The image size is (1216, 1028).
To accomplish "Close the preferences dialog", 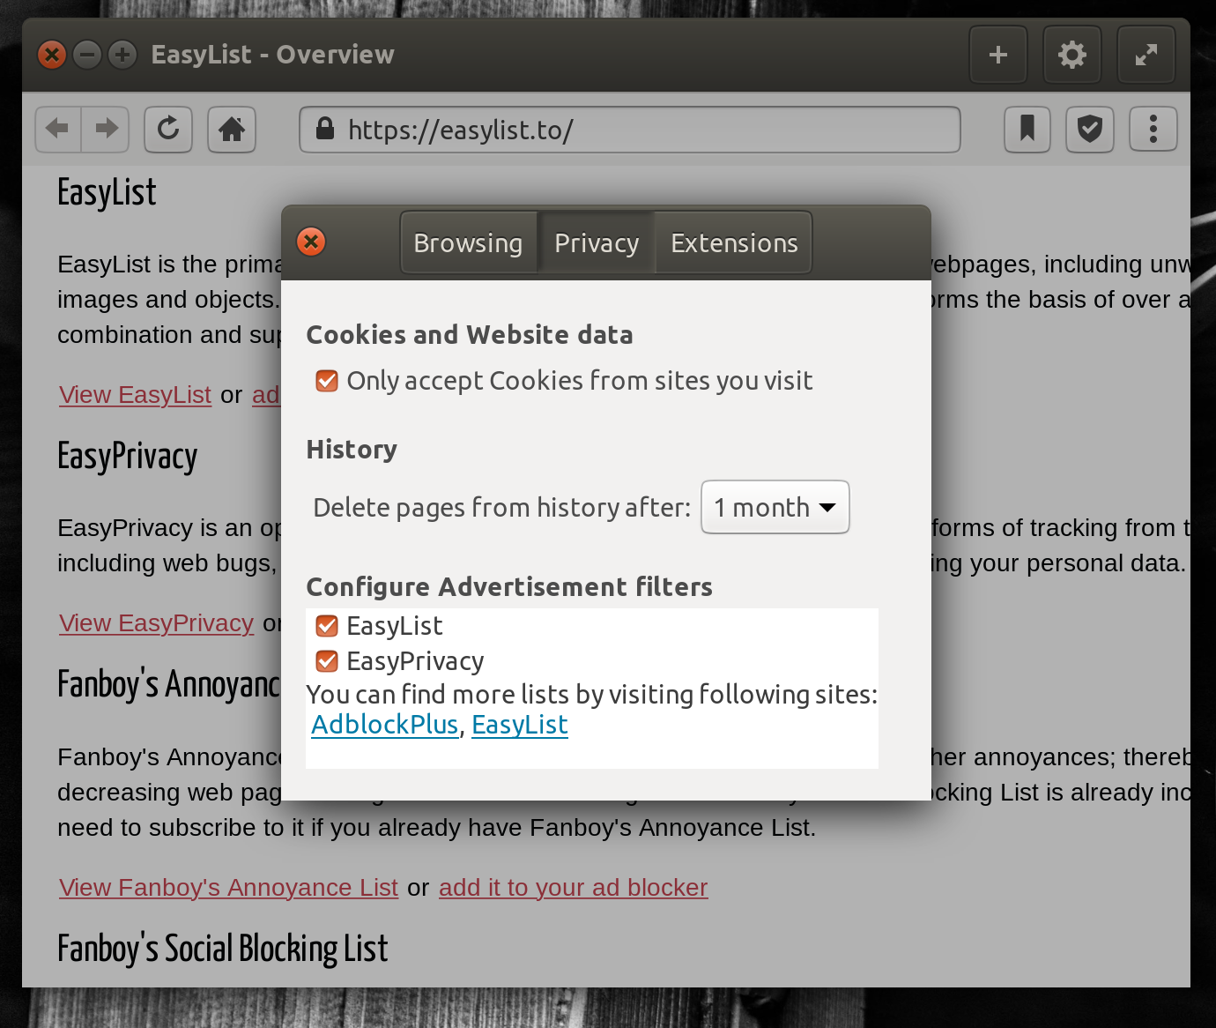I will click(311, 242).
